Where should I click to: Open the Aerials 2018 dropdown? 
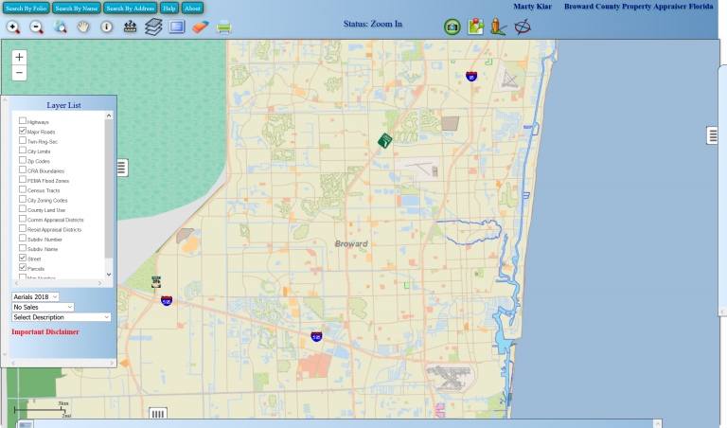[35, 296]
